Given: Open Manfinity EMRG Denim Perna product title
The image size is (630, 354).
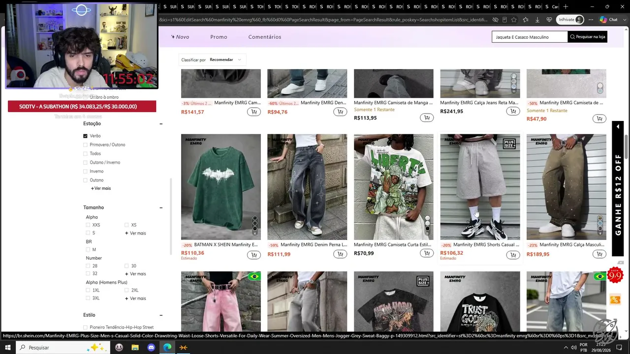Looking at the screenshot, I should click(x=314, y=245).
